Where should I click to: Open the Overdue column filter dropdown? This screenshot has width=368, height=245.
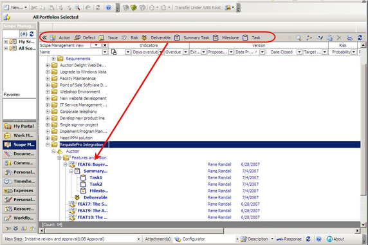pyautogui.click(x=185, y=52)
